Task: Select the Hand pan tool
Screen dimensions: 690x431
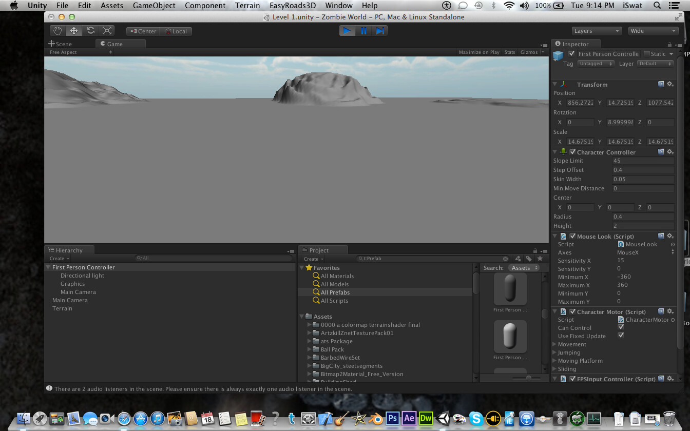Action: click(57, 30)
